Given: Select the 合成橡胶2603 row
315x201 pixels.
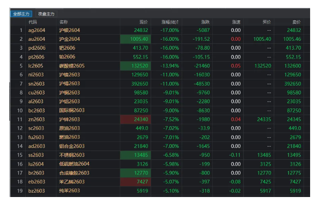Looking at the screenshot, I should pyautogui.click(x=74, y=173).
